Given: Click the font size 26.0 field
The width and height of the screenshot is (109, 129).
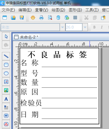Looking at the screenshot, I should tap(74, 27).
